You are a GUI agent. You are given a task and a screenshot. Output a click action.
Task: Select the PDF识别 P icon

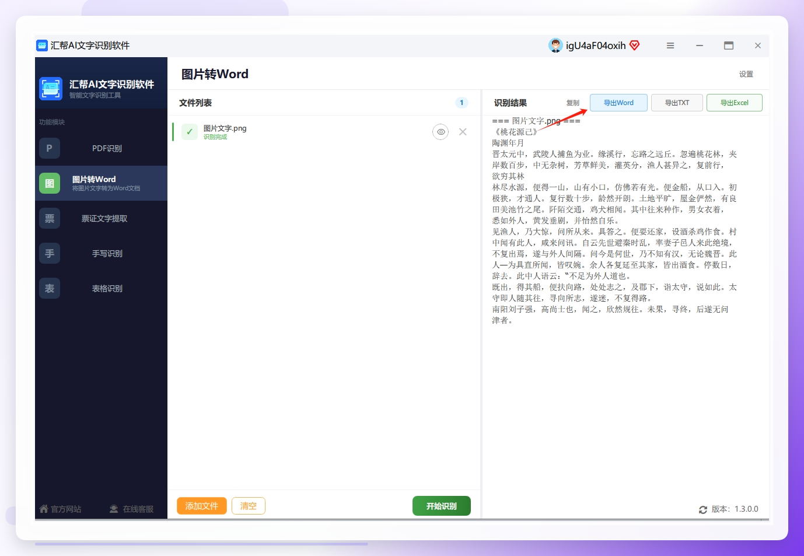tap(50, 148)
